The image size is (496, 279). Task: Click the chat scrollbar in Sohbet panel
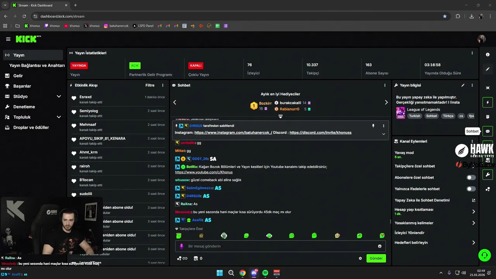point(390,222)
